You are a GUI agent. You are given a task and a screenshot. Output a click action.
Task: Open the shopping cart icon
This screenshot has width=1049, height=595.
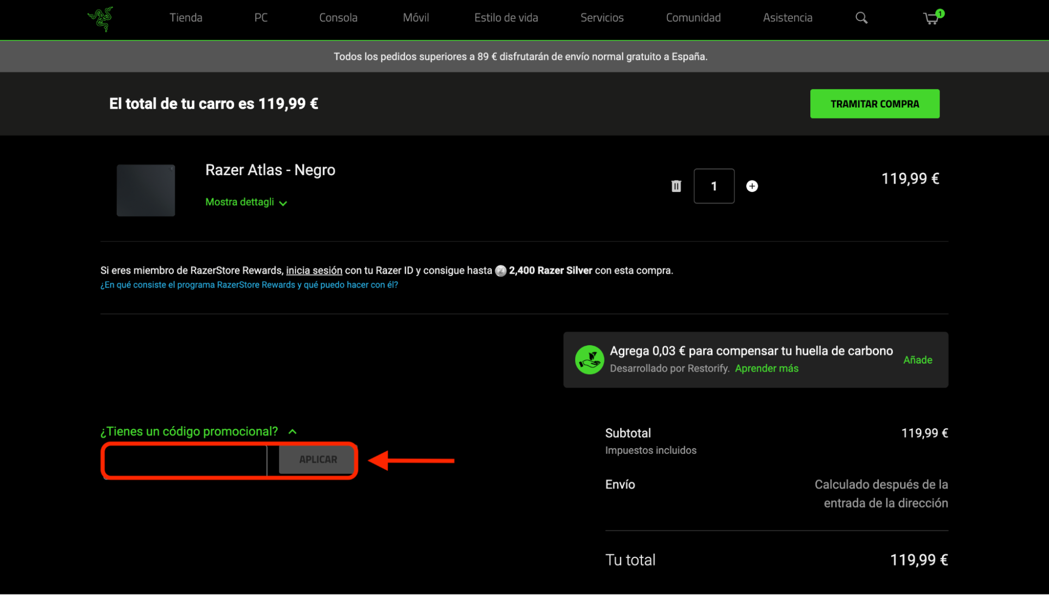point(933,18)
